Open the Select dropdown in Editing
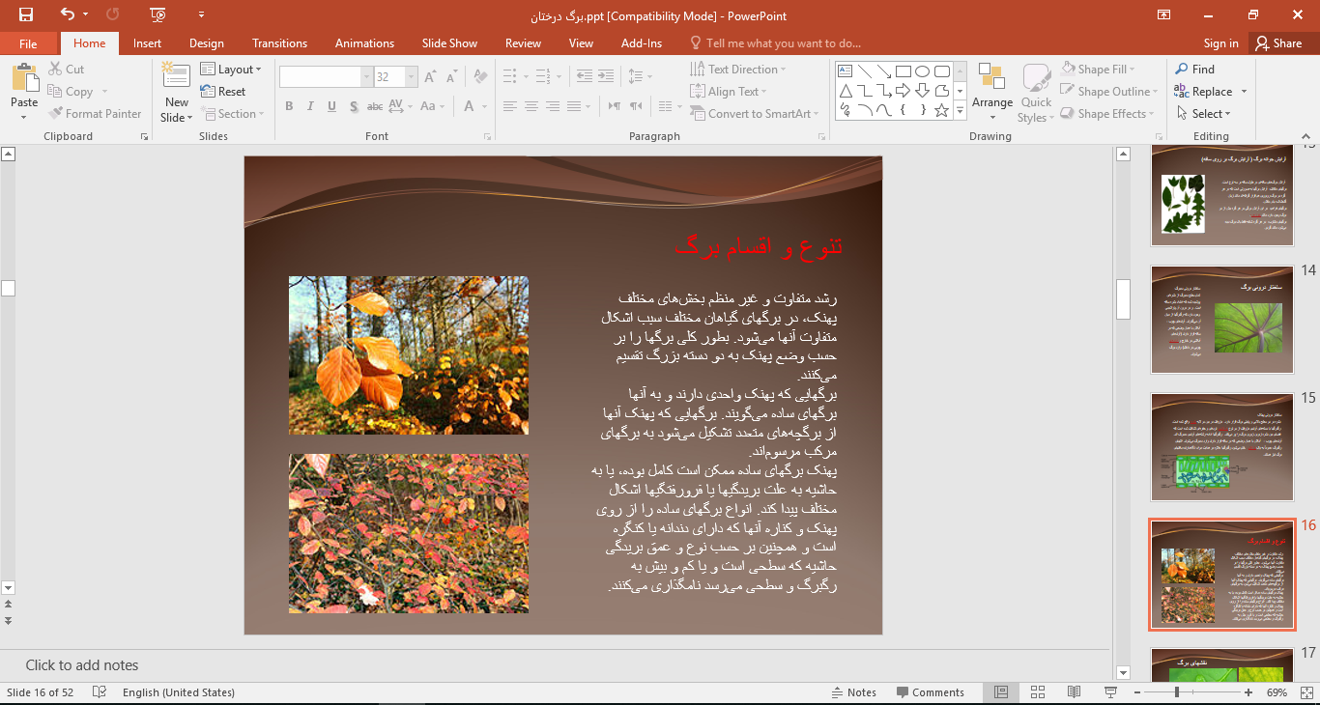 [x=1204, y=114]
